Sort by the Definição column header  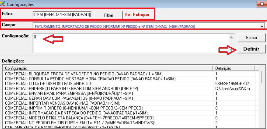234,68
